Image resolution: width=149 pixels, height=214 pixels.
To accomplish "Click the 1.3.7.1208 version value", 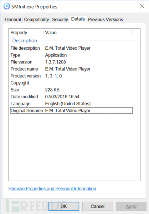I will 55,62.
